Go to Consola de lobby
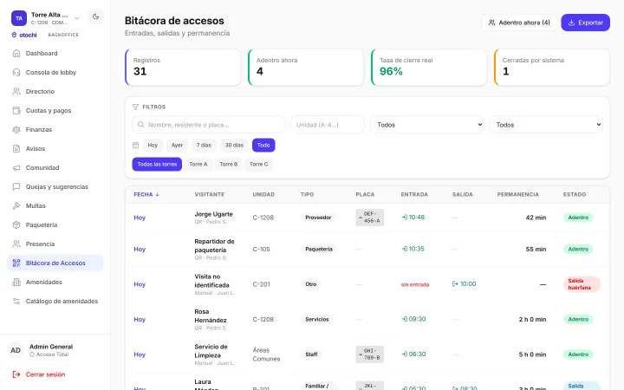This screenshot has width=624, height=390. (x=55, y=73)
